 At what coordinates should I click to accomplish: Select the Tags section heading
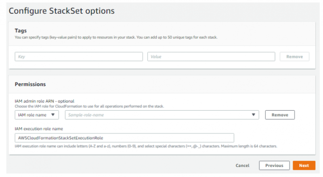tap(21, 31)
